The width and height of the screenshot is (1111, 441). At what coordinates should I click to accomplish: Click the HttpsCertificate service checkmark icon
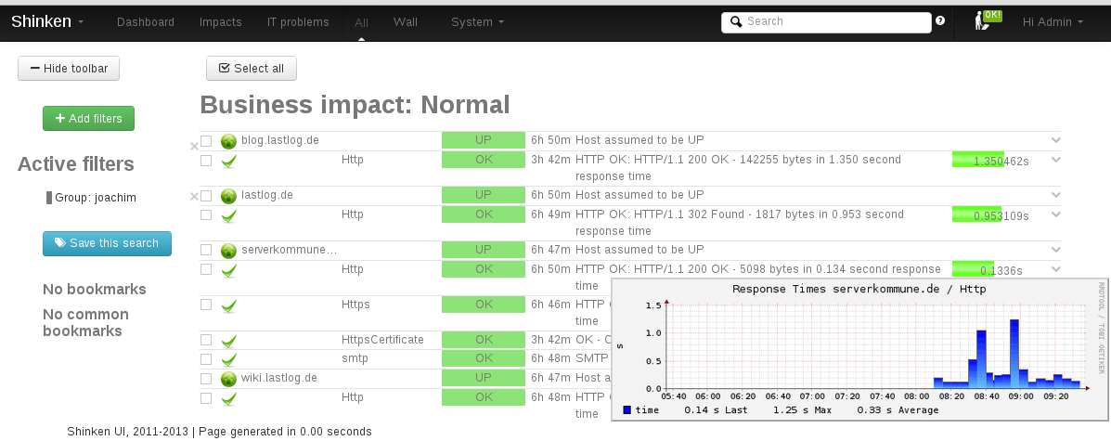tap(228, 341)
